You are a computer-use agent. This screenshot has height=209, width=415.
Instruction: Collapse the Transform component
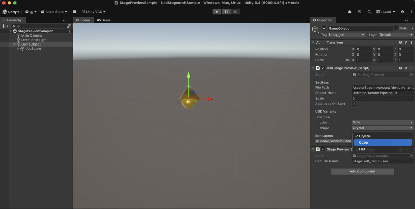pos(313,42)
